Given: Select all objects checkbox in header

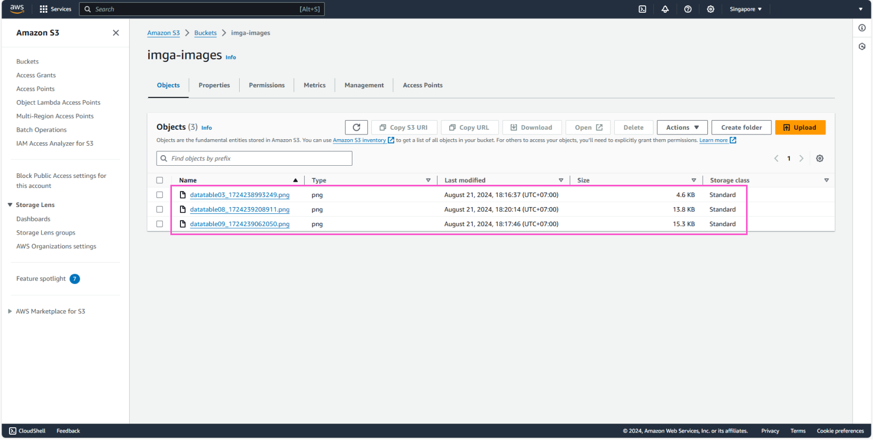Looking at the screenshot, I should (x=160, y=181).
